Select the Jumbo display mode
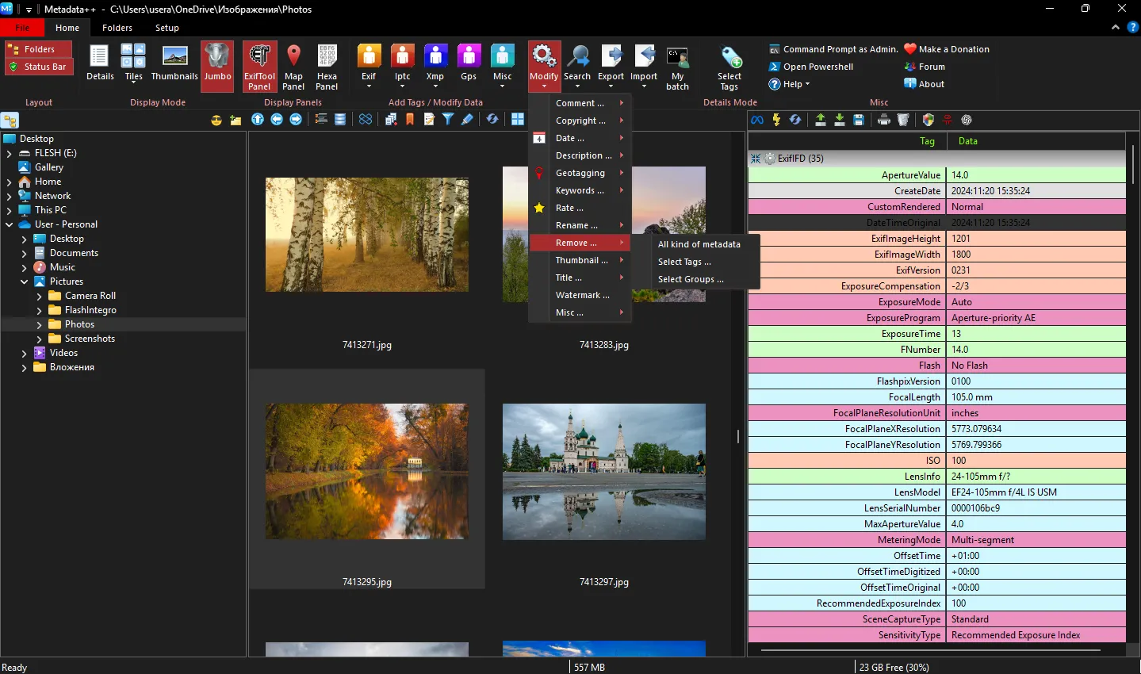The image size is (1141, 674). pos(217,67)
